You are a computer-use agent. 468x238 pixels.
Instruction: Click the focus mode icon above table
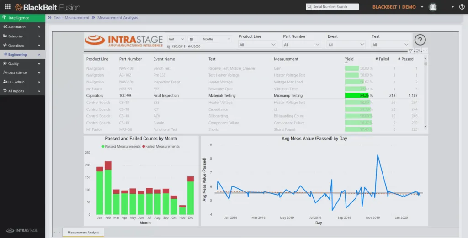click(x=418, y=51)
